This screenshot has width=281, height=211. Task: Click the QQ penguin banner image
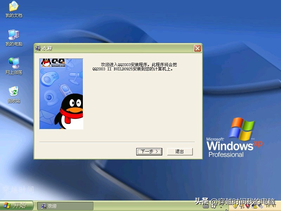[61, 94]
